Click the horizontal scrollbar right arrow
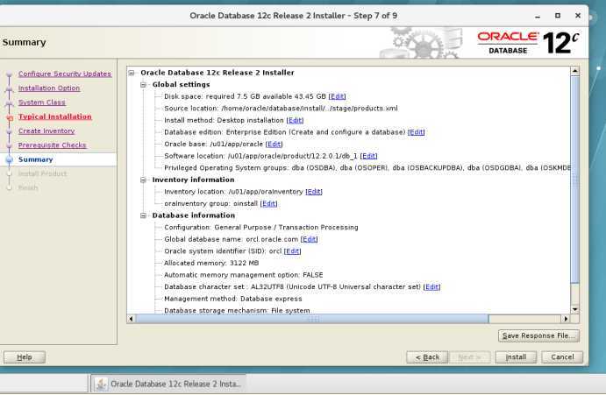 pyautogui.click(x=566, y=319)
